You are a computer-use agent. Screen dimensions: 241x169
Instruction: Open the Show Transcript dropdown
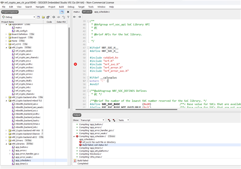(x=92, y=120)
